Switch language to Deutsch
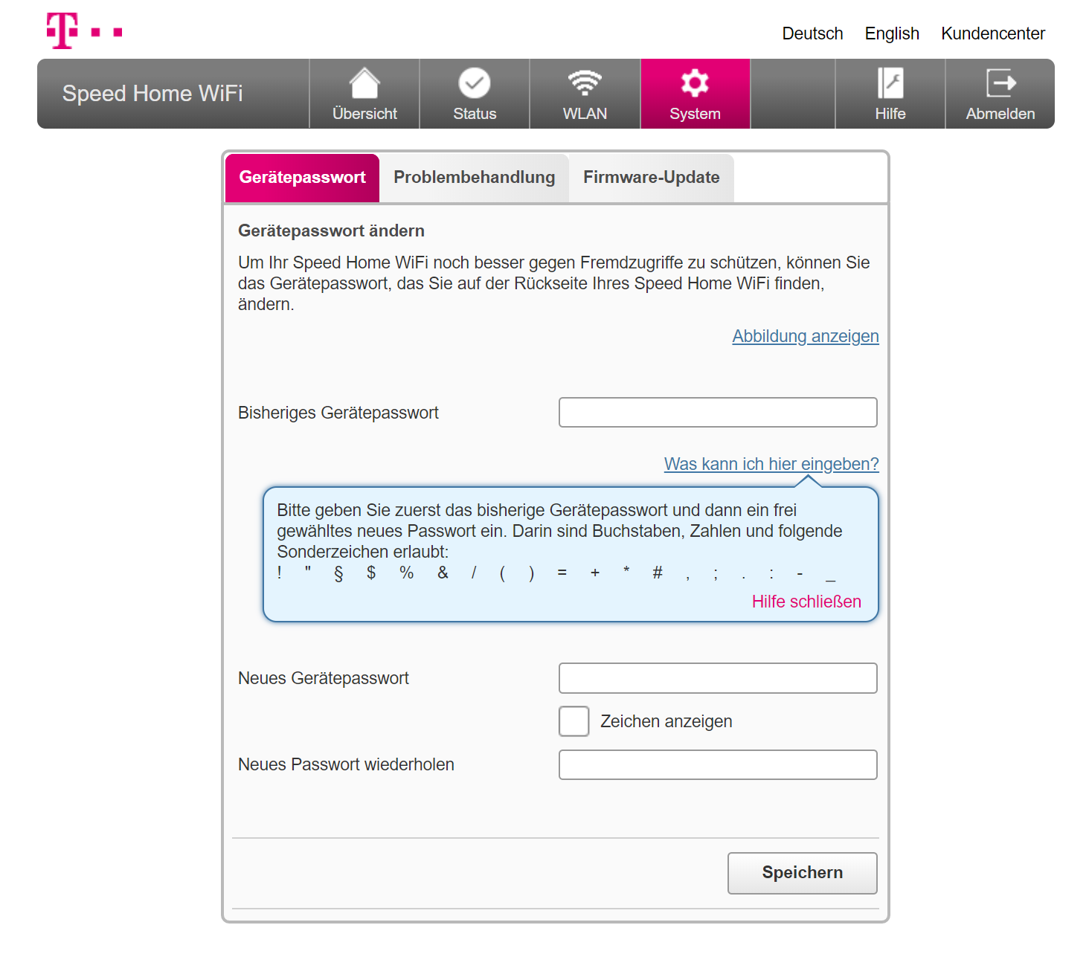 812,33
